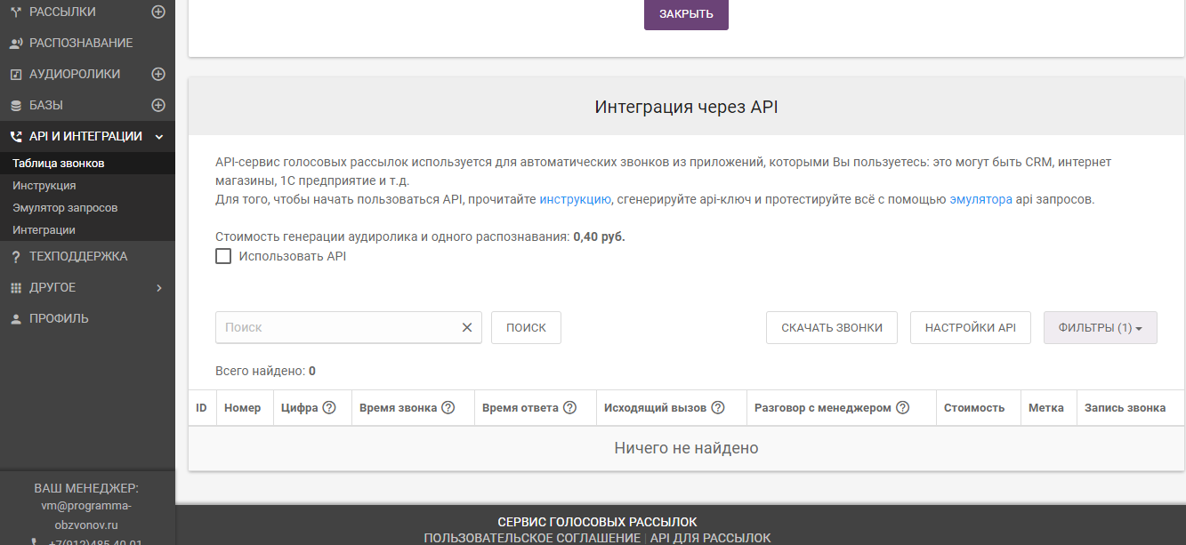Click the help icon beside Разговор с менеджером
The height and width of the screenshot is (545, 1186).
[903, 407]
